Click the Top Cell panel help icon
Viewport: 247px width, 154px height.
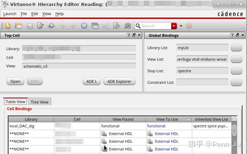pos(128,35)
